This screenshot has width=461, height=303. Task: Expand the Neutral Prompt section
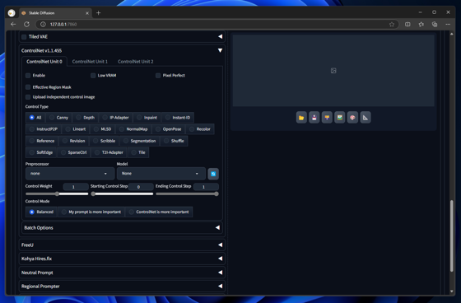click(122, 273)
